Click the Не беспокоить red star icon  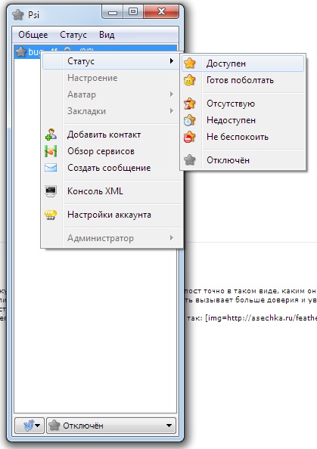click(190, 137)
